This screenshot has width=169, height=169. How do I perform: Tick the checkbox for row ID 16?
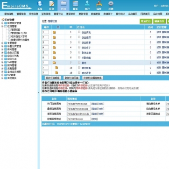79,72
